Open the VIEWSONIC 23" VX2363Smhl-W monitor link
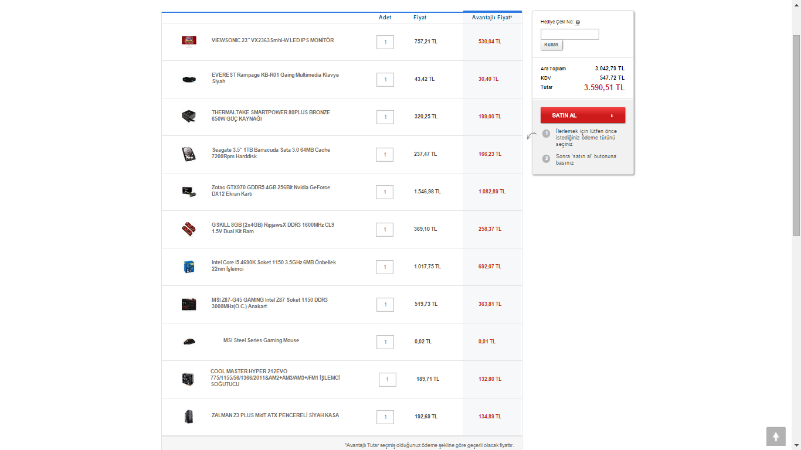 273,40
